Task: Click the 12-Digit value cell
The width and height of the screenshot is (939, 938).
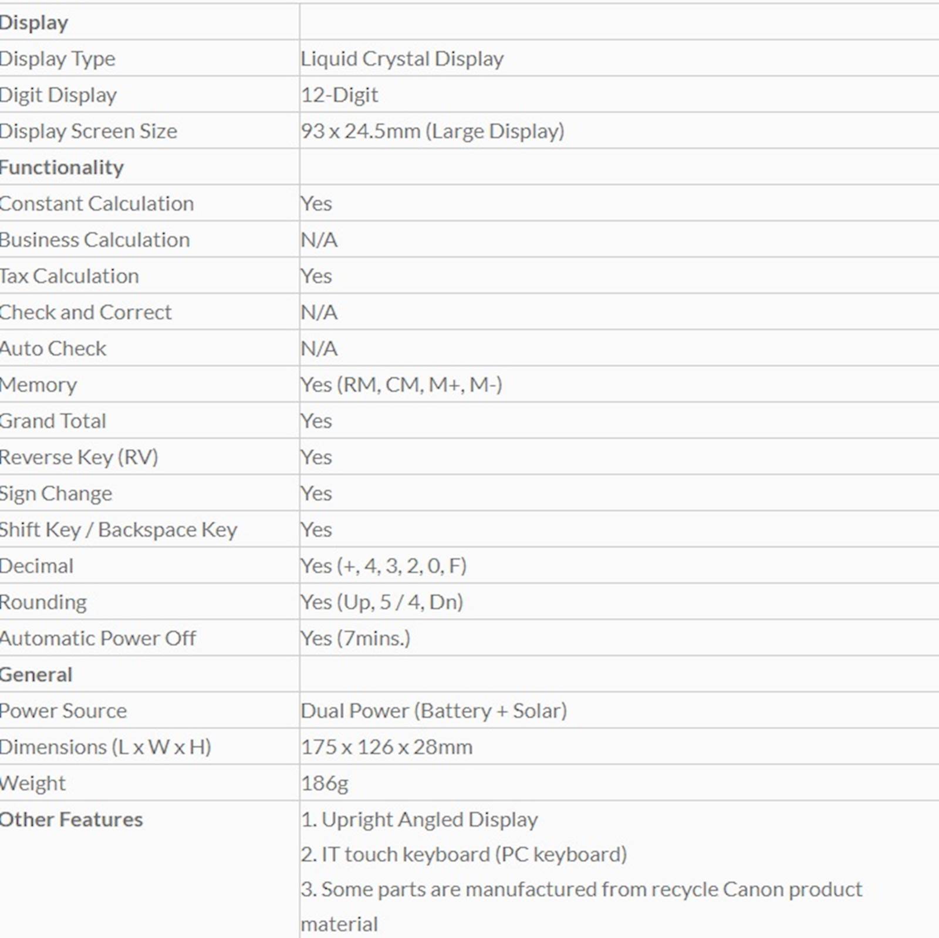Action: (339, 95)
